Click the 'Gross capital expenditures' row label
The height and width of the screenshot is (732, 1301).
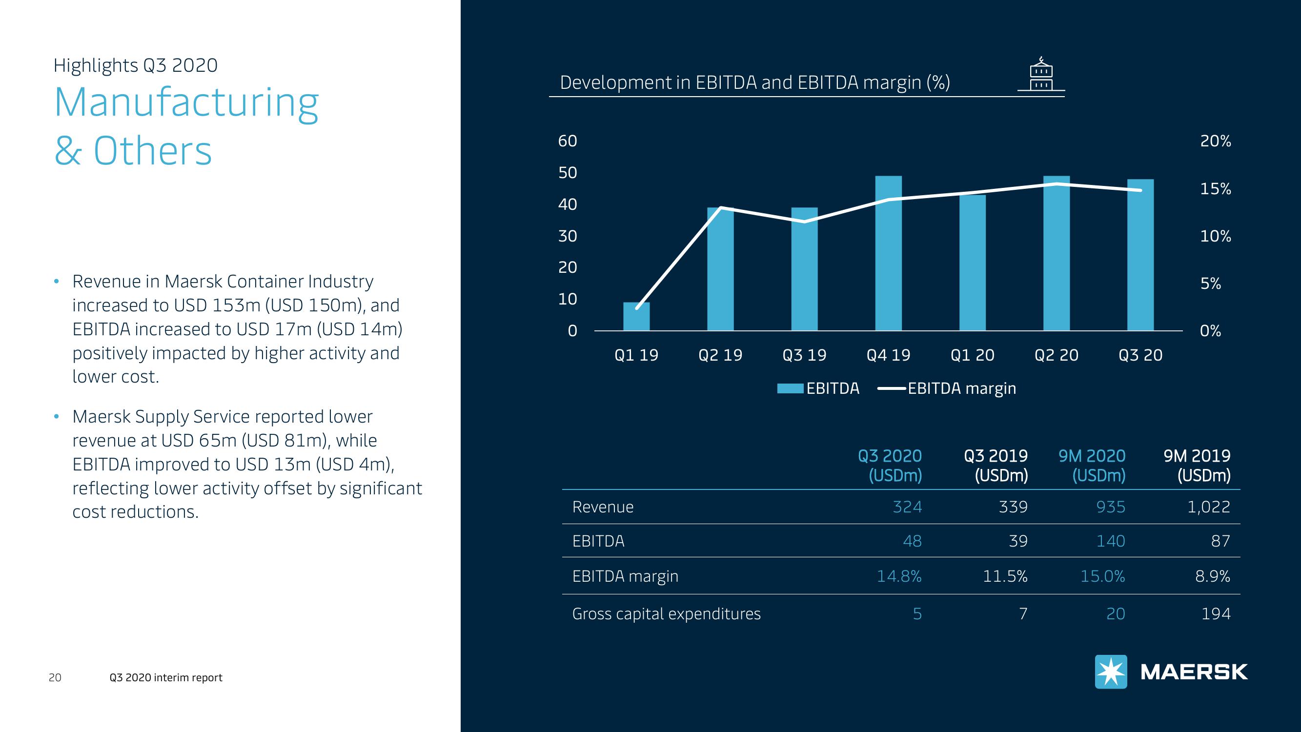pyautogui.click(x=666, y=614)
